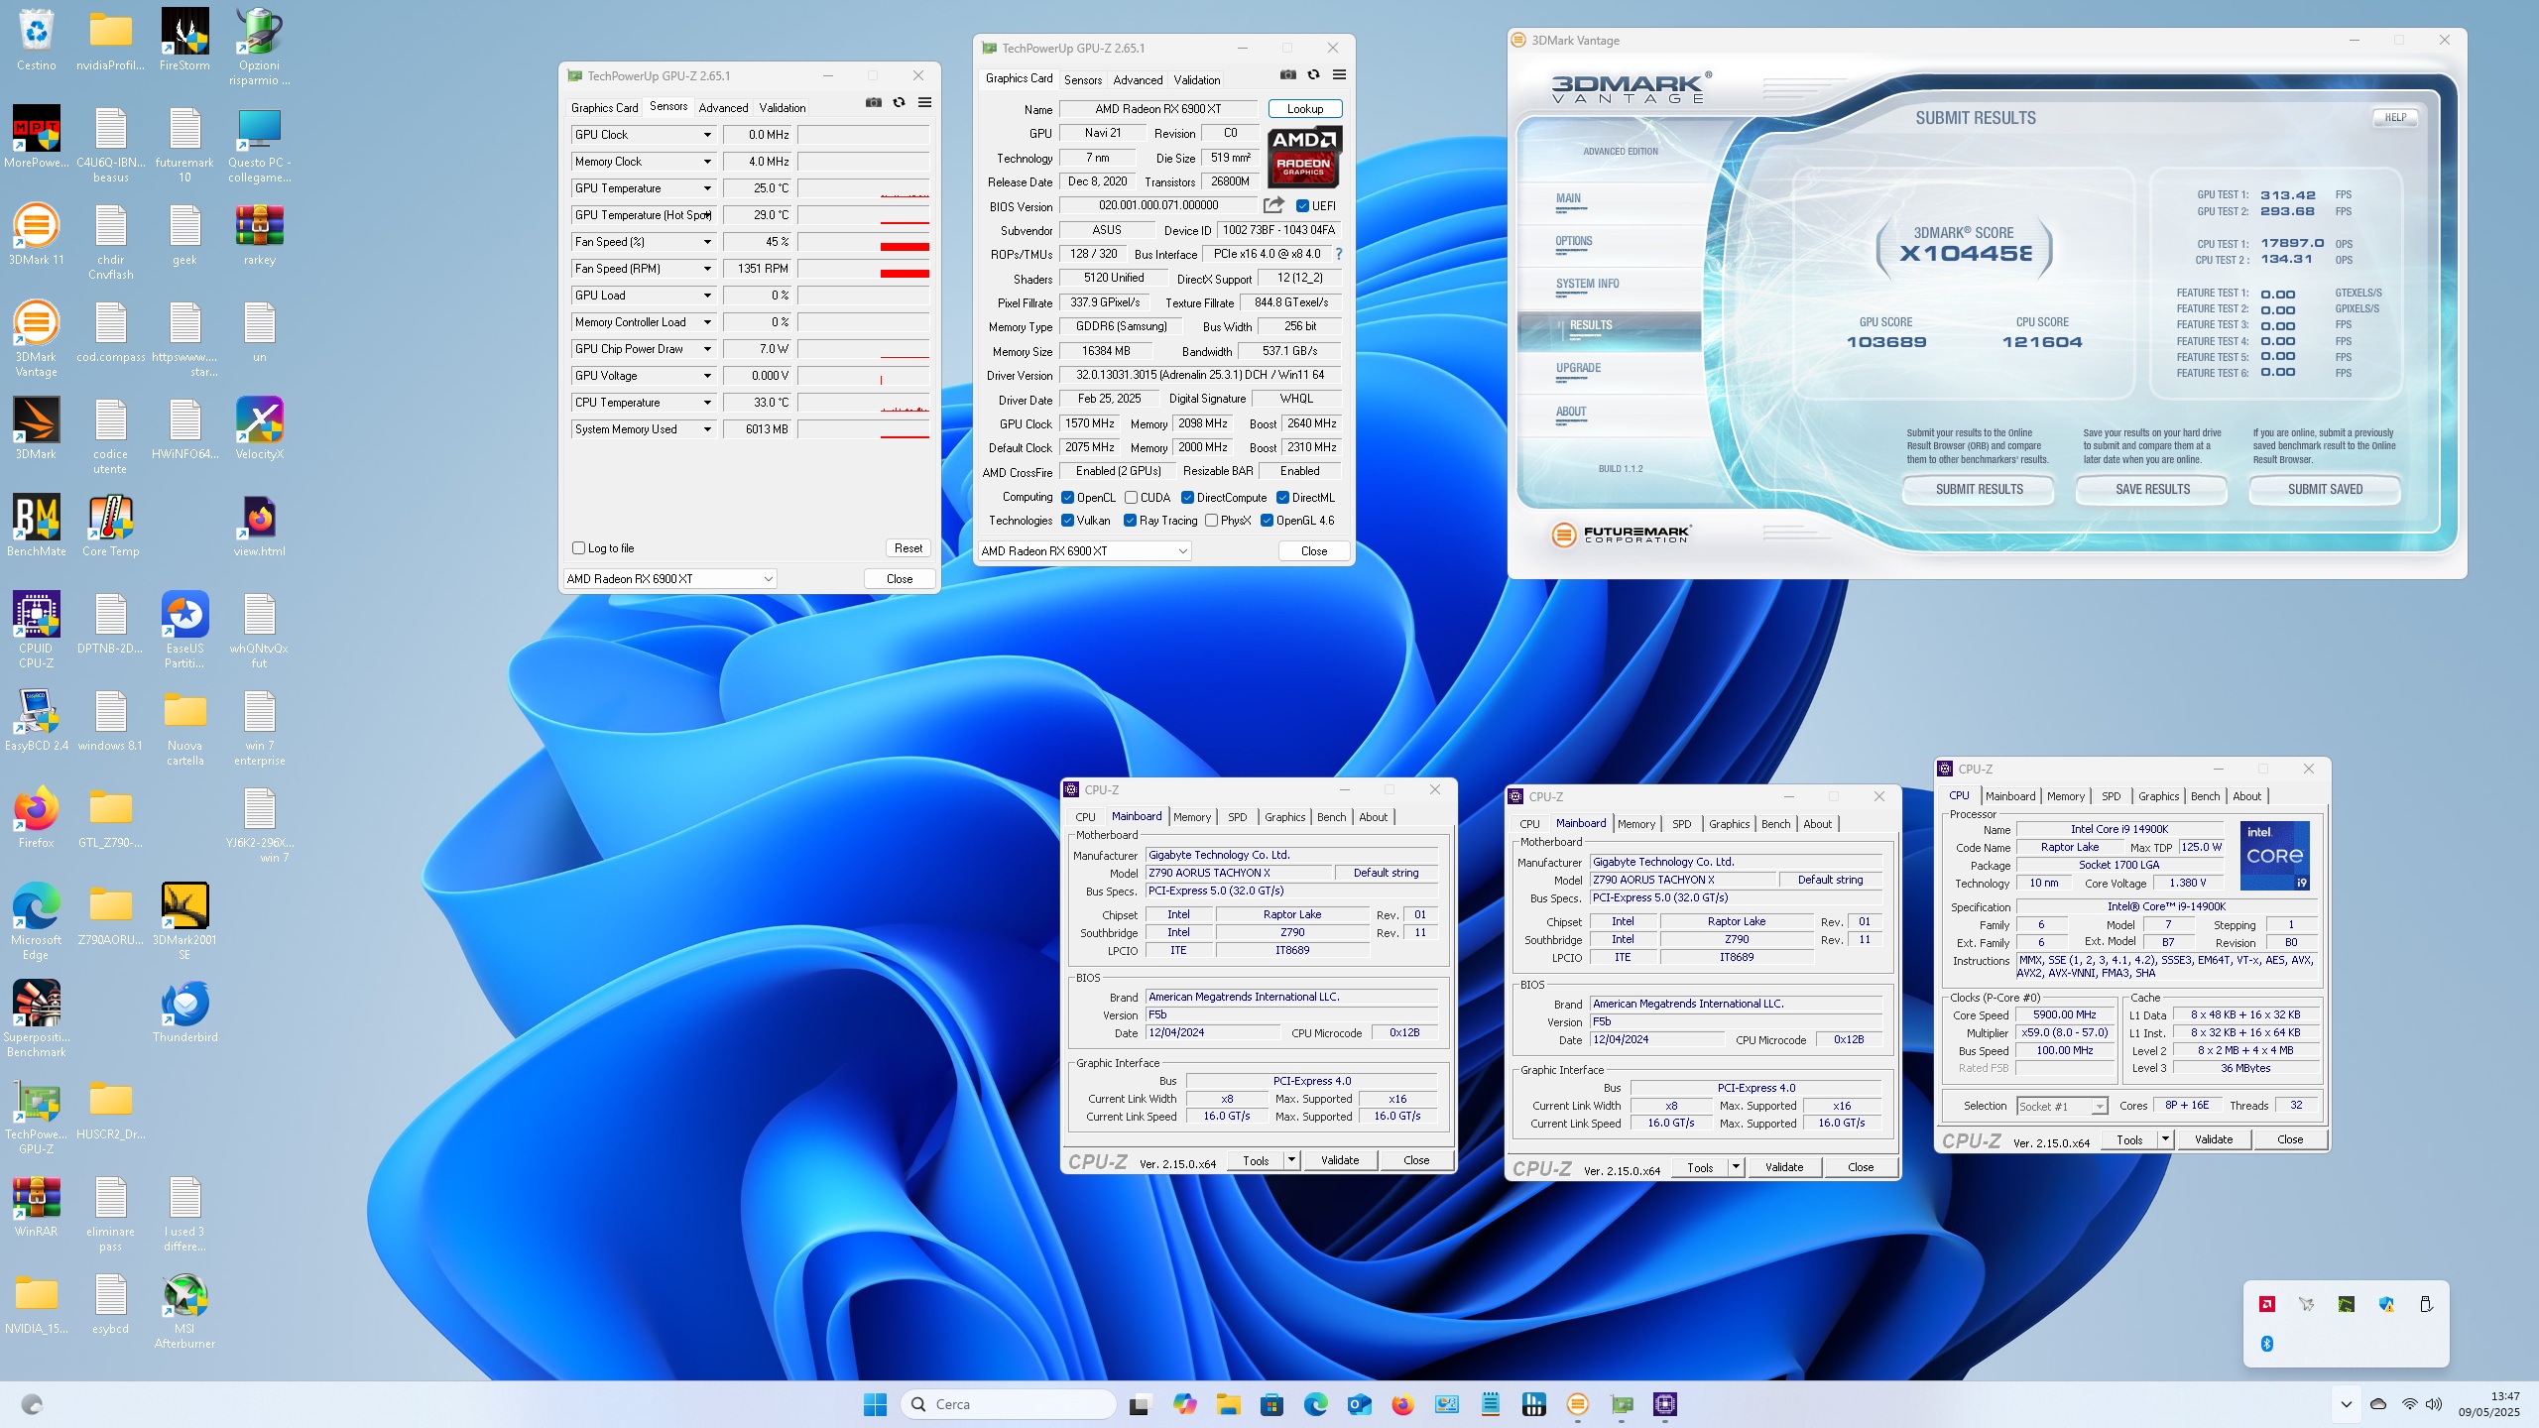Click AMD Radeon Graphics logo in GPU-Z
Viewport: 2539px width, 1428px height.
[1304, 157]
